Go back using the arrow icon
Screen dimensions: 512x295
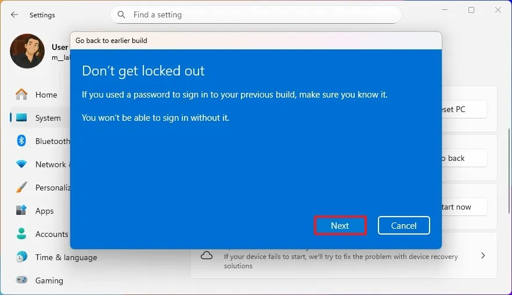[x=15, y=15]
